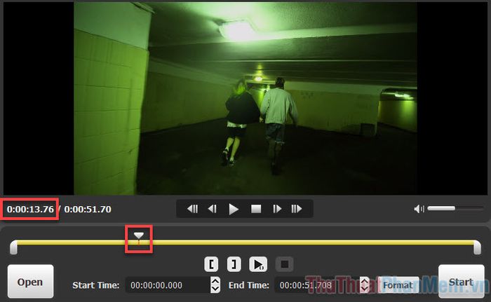Increase End Time with up arrow

364,281
